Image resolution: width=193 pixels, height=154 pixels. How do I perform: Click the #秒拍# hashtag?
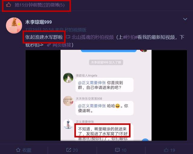(130, 37)
